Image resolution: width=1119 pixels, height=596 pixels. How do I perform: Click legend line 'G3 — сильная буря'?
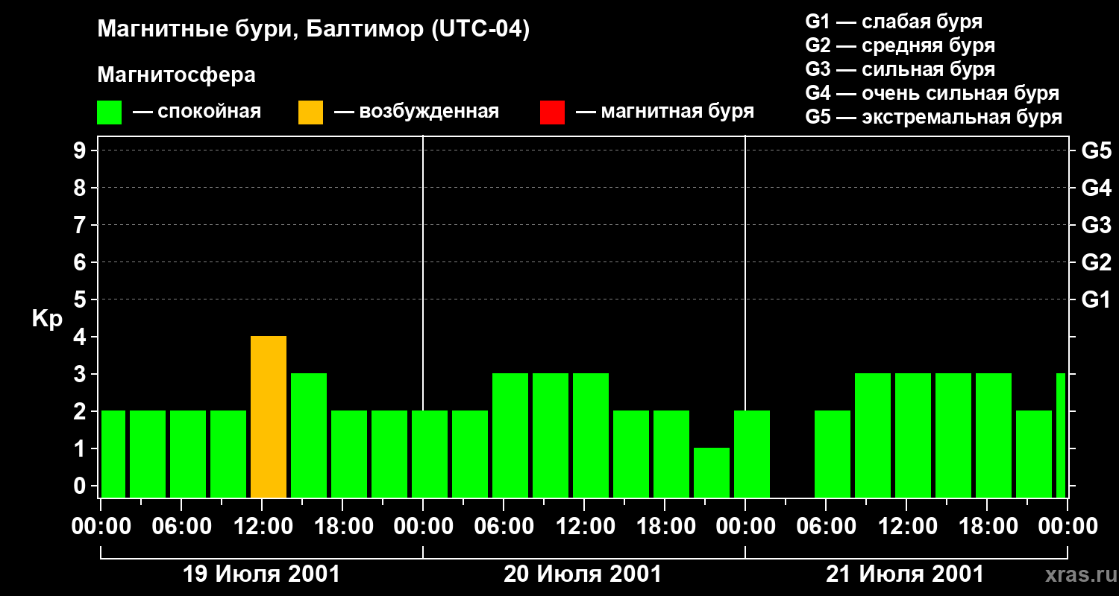pos(900,69)
